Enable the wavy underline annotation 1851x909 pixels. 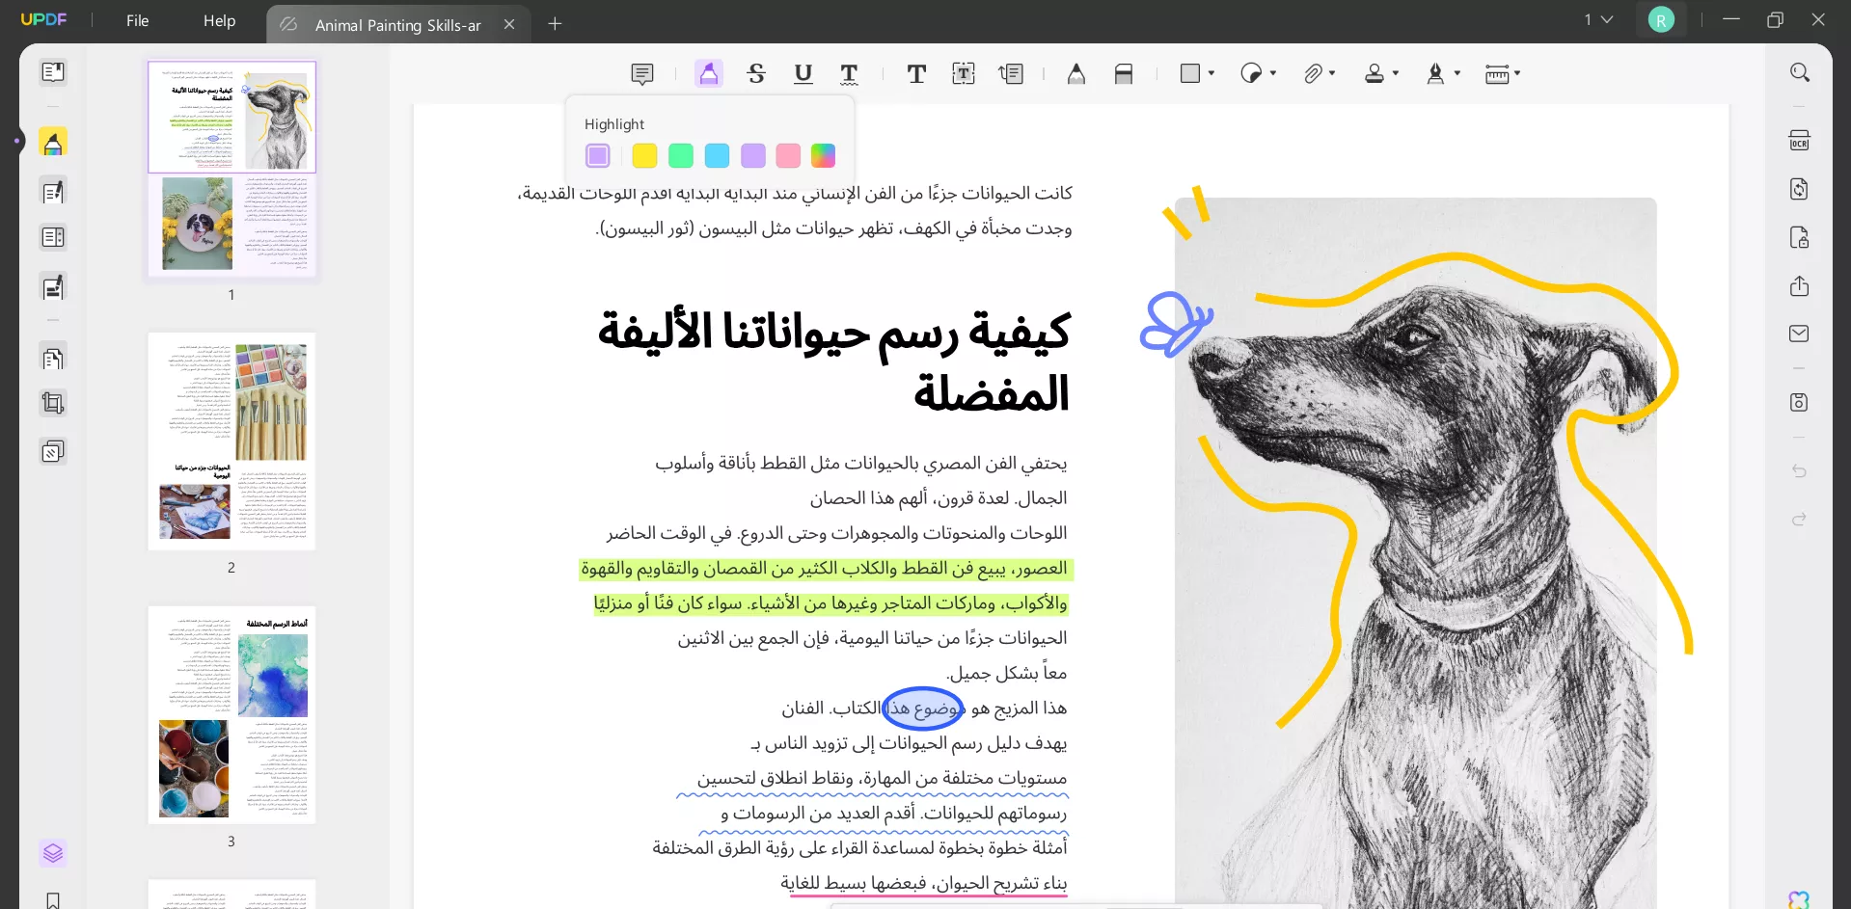(x=850, y=73)
